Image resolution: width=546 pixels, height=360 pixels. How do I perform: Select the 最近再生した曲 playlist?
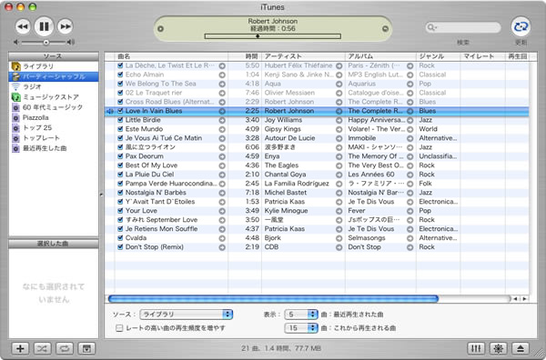click(x=54, y=148)
